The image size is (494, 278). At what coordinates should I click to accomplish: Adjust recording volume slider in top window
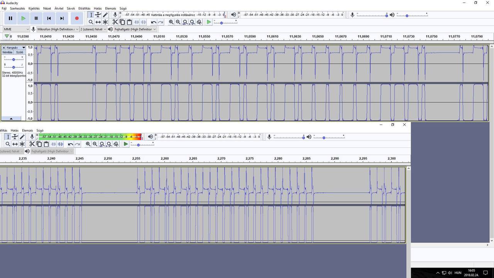tap(372, 15)
